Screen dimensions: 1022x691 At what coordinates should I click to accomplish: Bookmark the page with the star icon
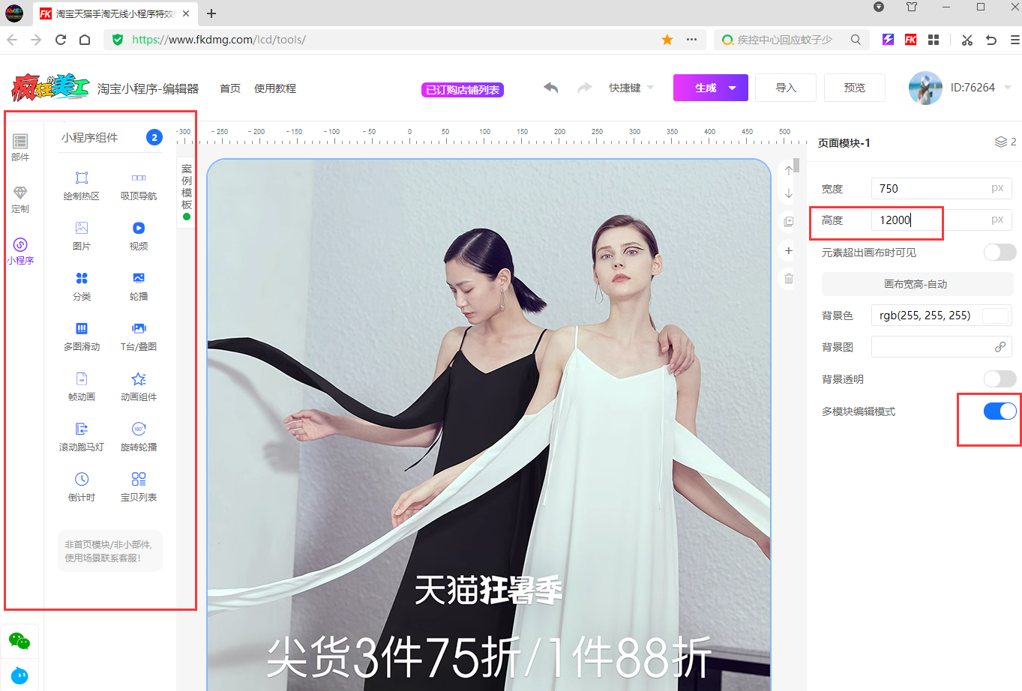667,40
